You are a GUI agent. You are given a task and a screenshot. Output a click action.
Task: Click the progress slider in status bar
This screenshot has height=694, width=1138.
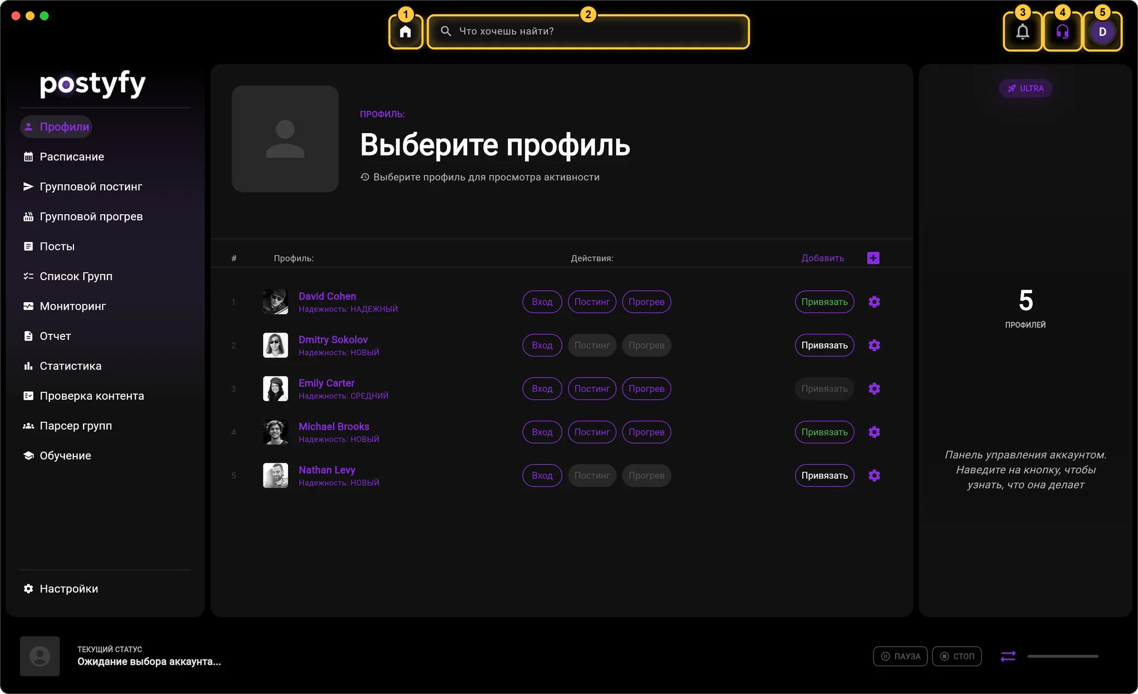(1062, 656)
